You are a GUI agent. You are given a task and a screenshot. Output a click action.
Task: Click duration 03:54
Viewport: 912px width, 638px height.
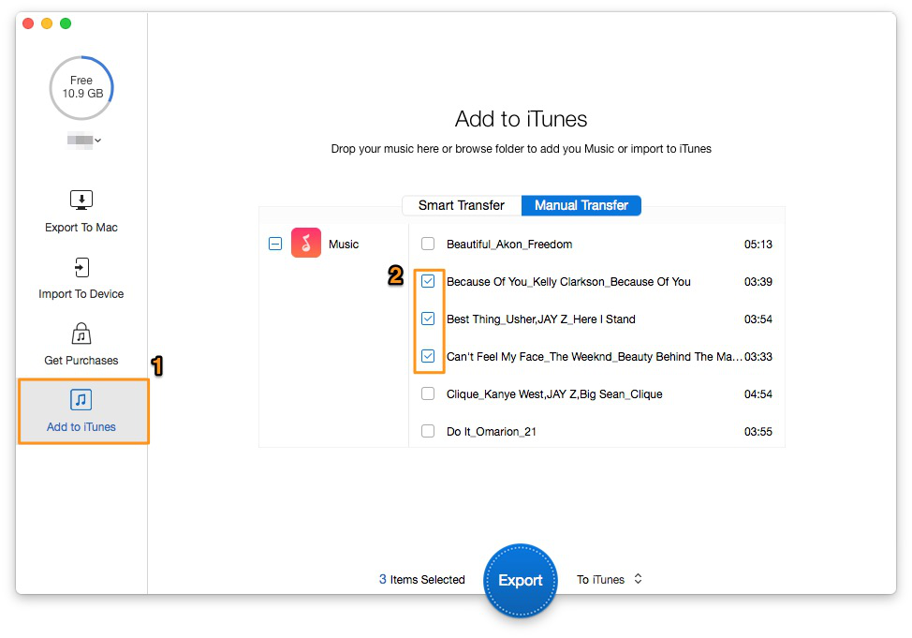[758, 319]
